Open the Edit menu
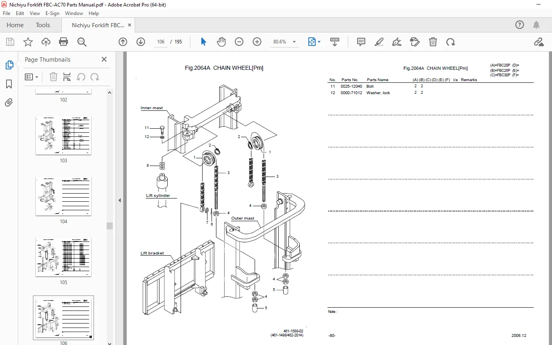Screen dimensions: 552x345 20,13
